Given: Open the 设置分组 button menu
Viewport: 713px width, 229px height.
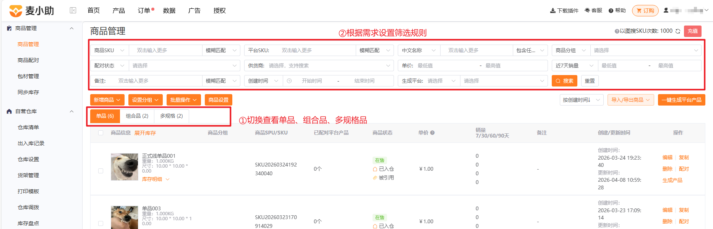Looking at the screenshot, I should [x=146, y=100].
